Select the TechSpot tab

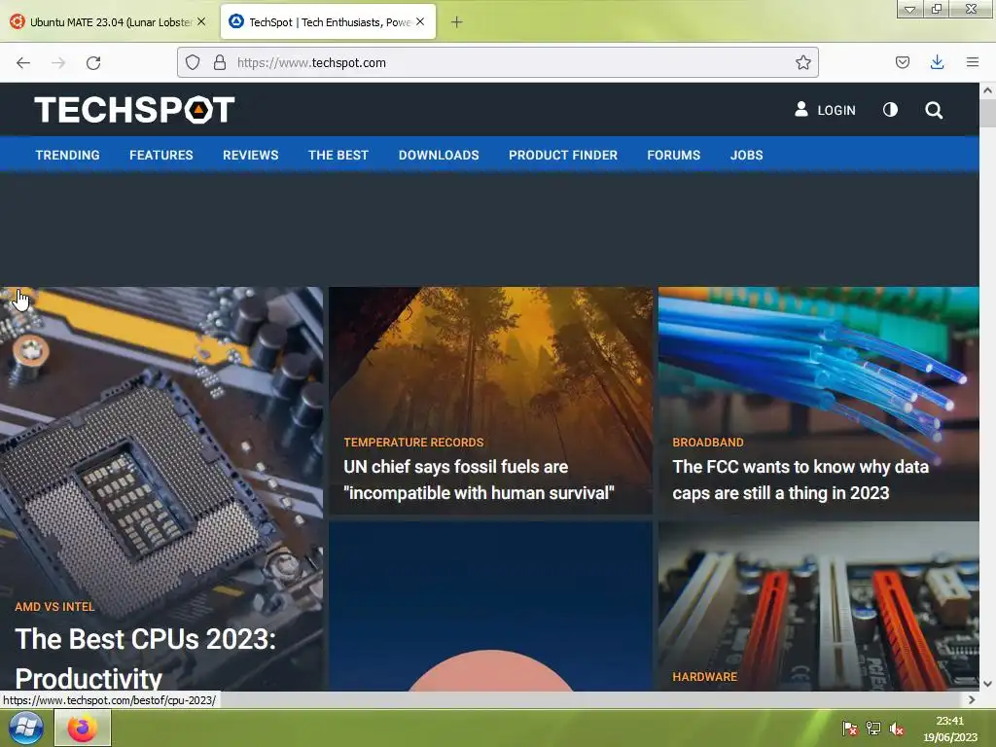tap(329, 22)
